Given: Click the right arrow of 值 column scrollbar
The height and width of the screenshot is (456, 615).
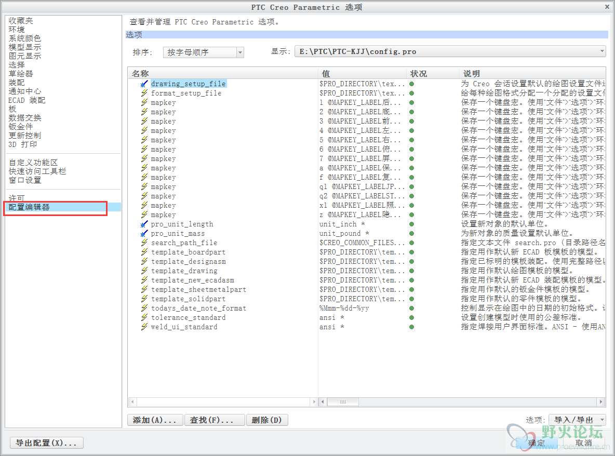Looking at the screenshot, I should 600,402.
